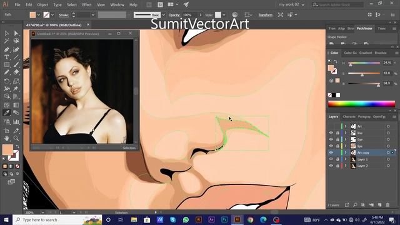Open Windows Start button
The image size is (400, 225).
click(x=6, y=219)
